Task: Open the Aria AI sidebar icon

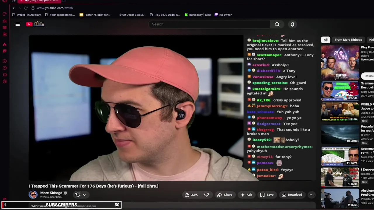Action: pos(5,44)
